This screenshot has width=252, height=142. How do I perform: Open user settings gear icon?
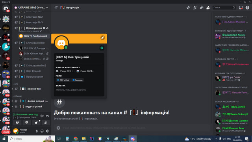point(47,131)
